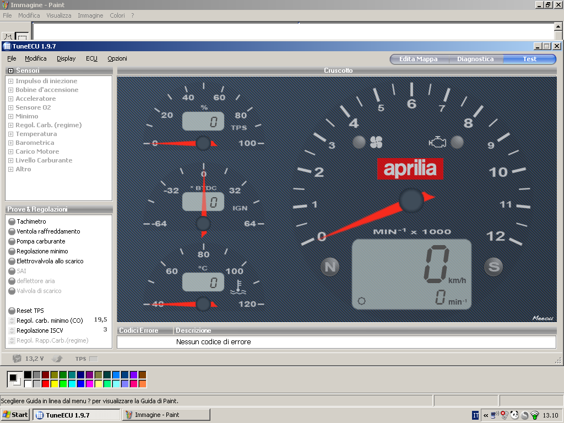Screen dimensions: 564x423
Task: Switch to Edita Mappa mode
Action: (419, 59)
